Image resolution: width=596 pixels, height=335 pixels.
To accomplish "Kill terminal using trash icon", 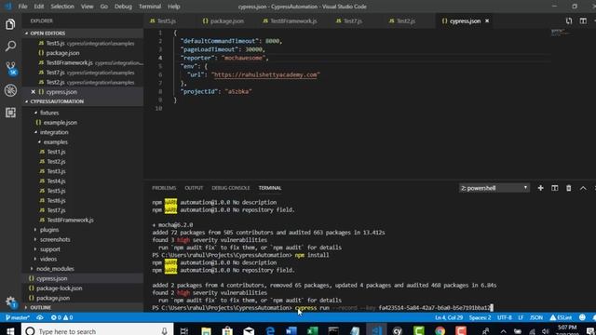I will coord(569,188).
